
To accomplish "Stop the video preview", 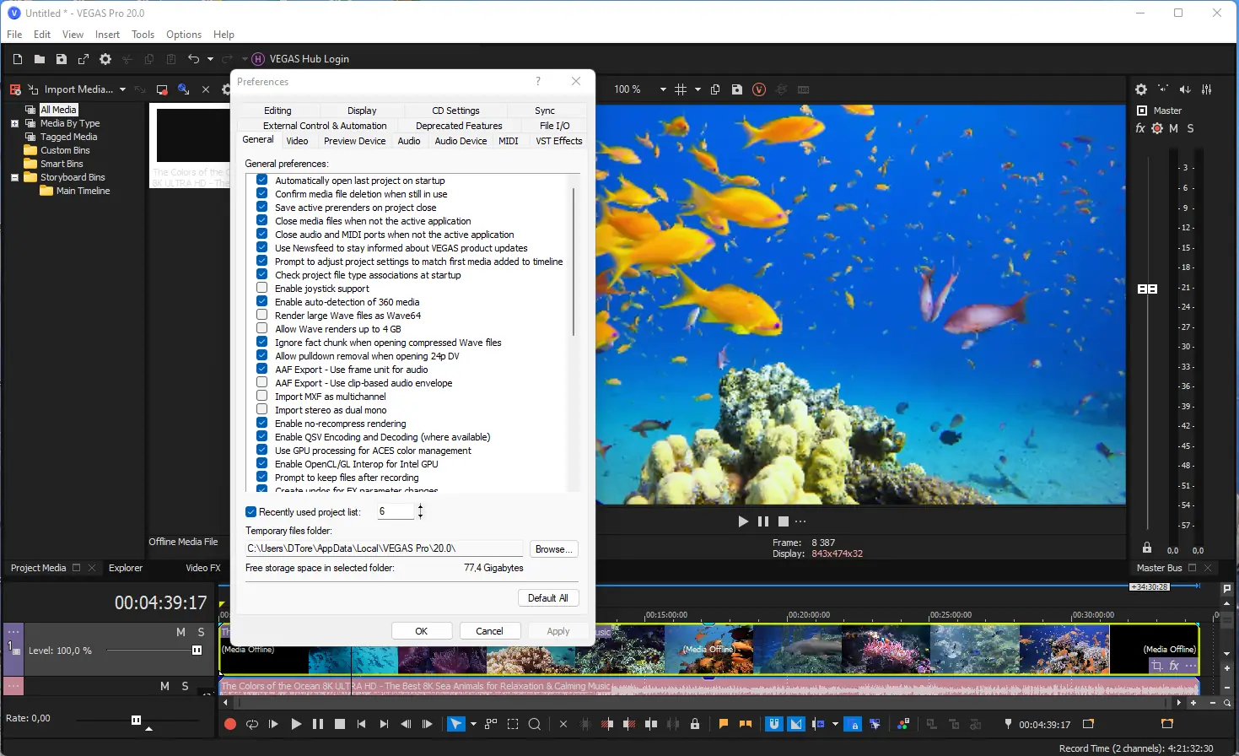I will pyautogui.click(x=784, y=521).
